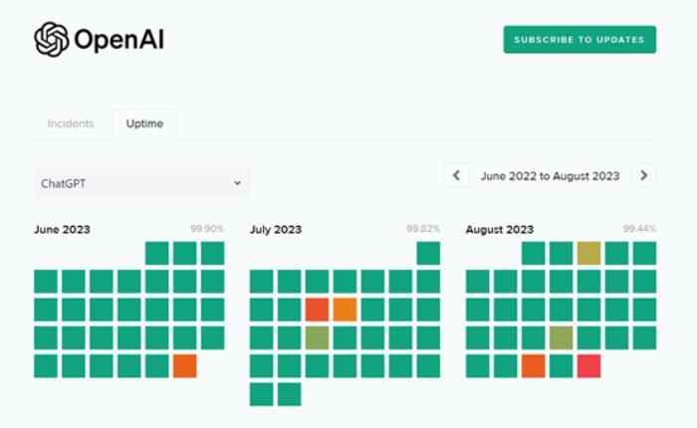Click the last green day in July's bottom row
The image size is (697, 428).
290,394
